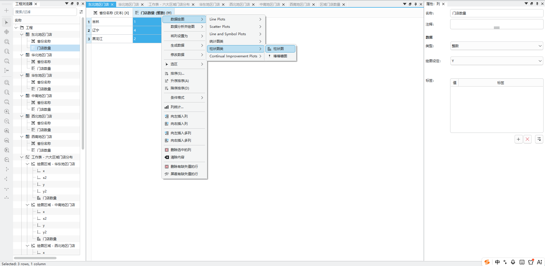Choose 删除有缺失值的行 menu entry

[x=185, y=167]
